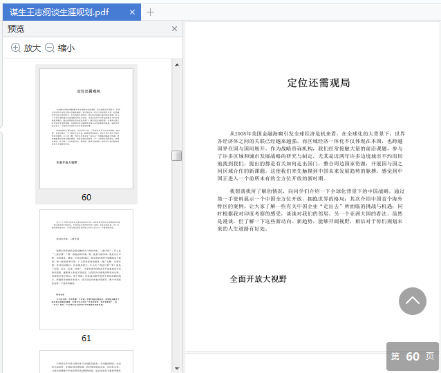Viewport: 441px width, 373px height.
Task: Close the 预览 preview panel
Action: pyautogui.click(x=174, y=29)
